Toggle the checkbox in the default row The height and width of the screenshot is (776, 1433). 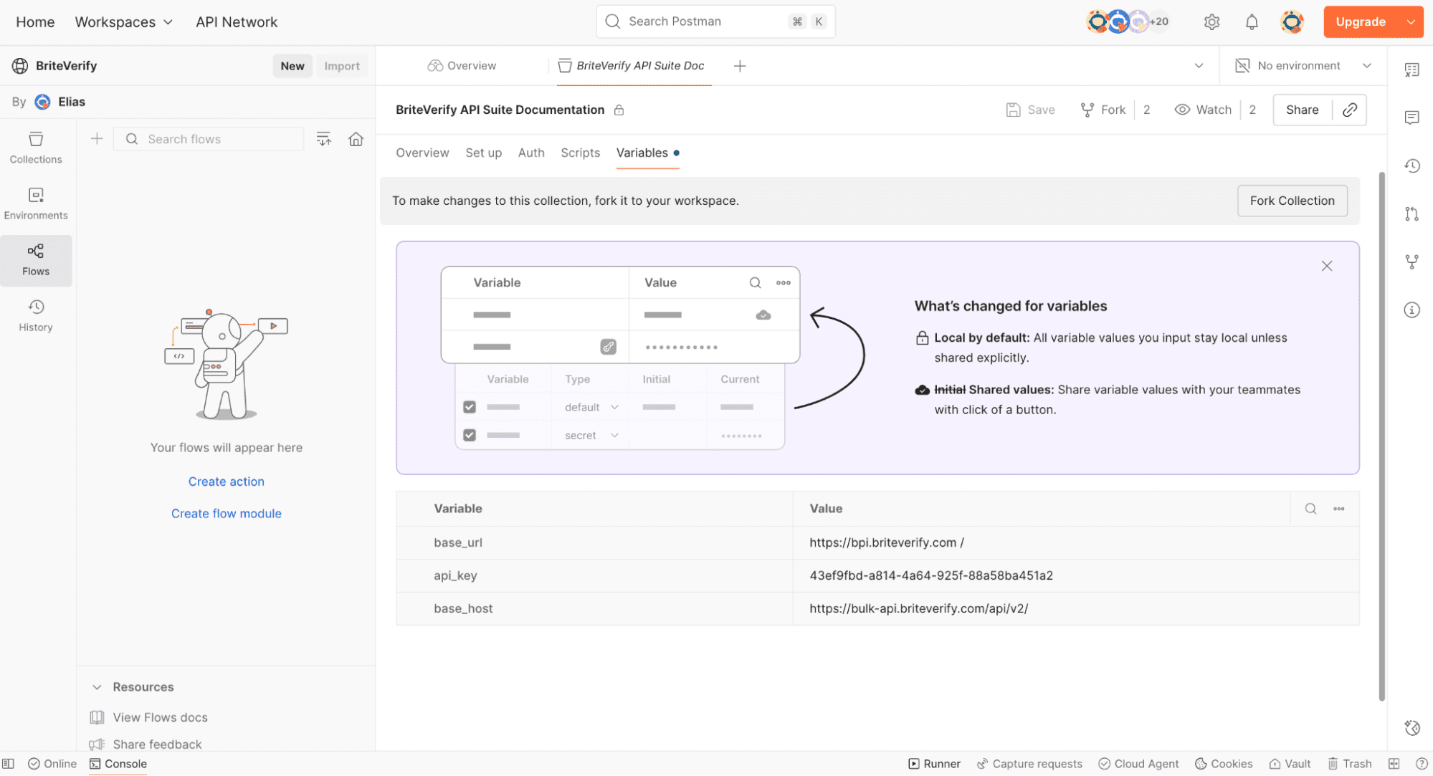click(x=470, y=407)
